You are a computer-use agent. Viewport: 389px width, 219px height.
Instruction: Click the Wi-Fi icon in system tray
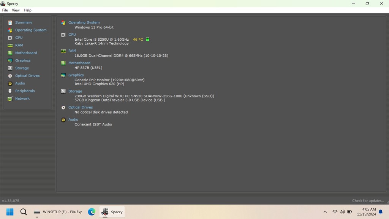[x=335, y=212]
